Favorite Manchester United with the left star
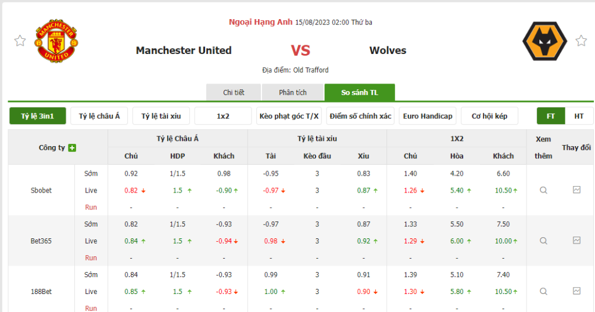Image resolution: width=595 pixels, height=312 pixels. click(x=20, y=41)
